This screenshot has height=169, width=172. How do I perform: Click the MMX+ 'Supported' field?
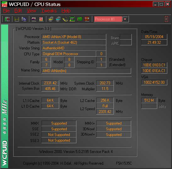click(x=114, y=123)
